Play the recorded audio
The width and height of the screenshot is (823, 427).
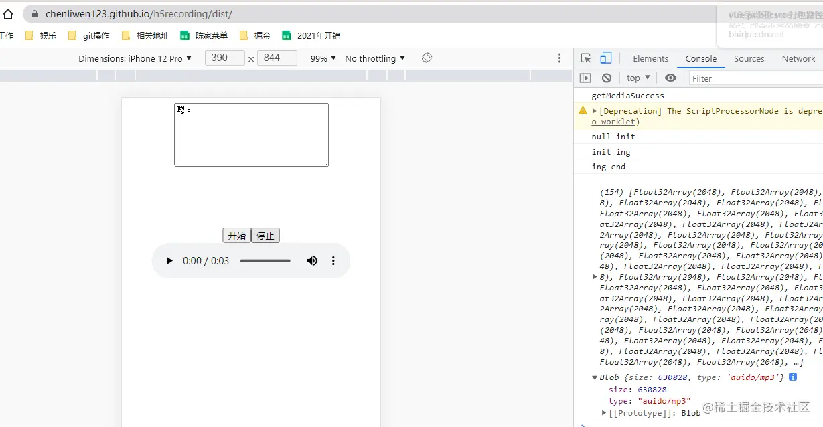click(169, 261)
